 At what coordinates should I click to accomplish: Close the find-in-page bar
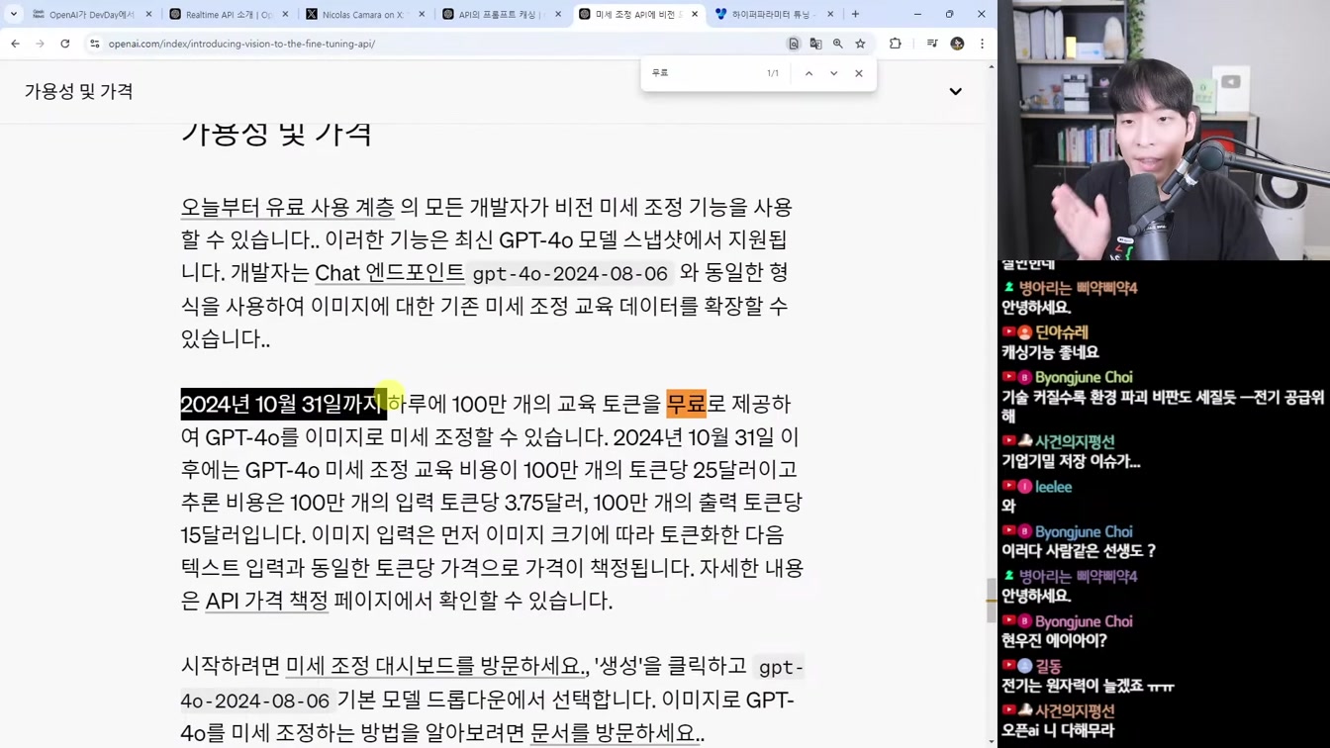tap(859, 73)
